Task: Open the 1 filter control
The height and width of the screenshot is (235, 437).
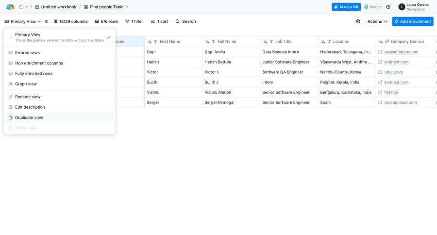Action: [134, 21]
